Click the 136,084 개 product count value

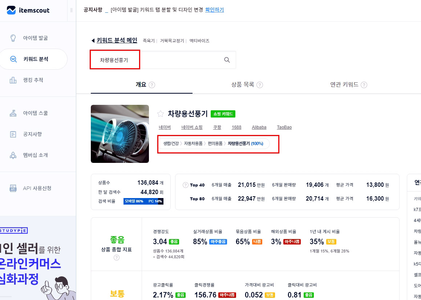pyautogui.click(x=150, y=182)
